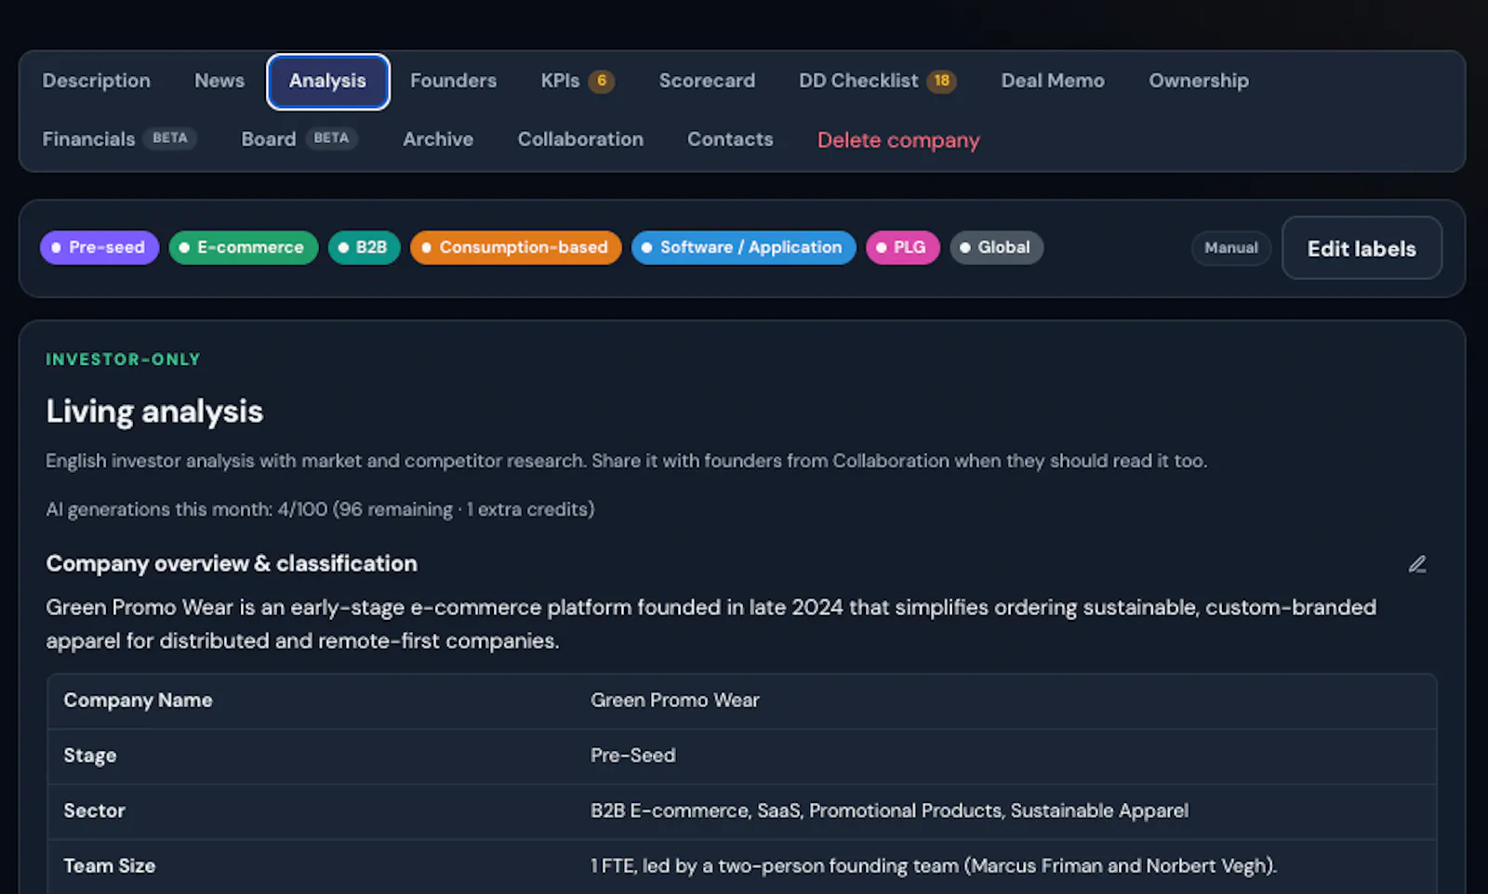The height and width of the screenshot is (894, 1488).
Task: Open the Collaboration tab
Action: pyautogui.click(x=580, y=139)
